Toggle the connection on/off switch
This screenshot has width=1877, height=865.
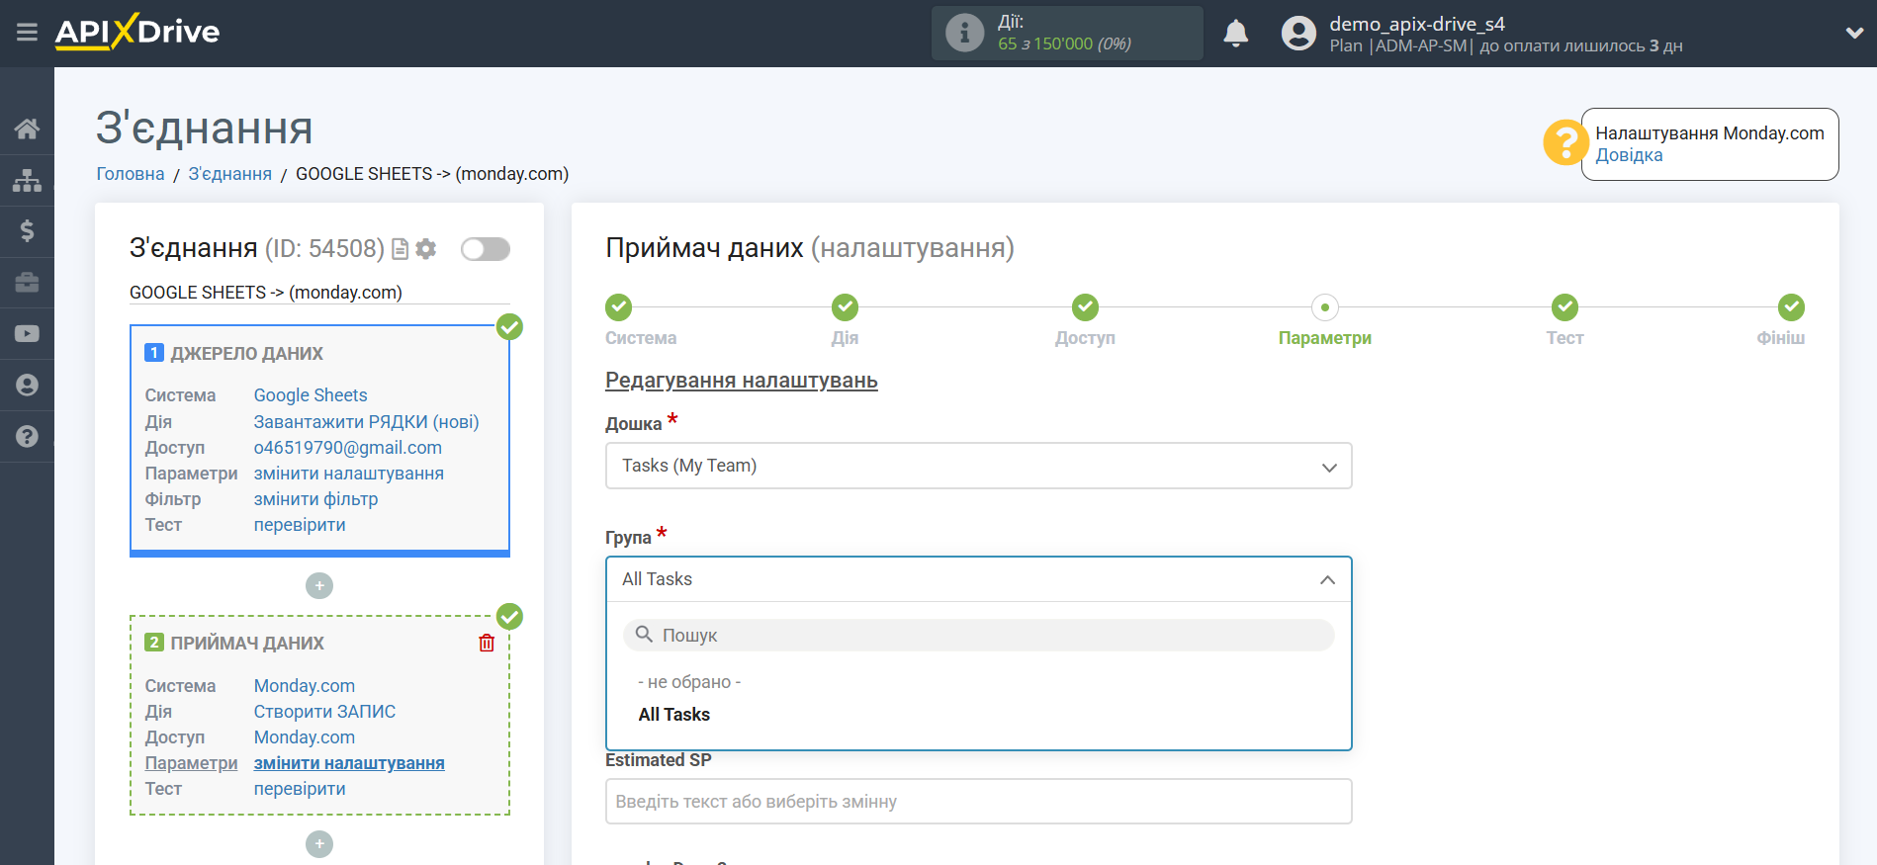(x=486, y=249)
